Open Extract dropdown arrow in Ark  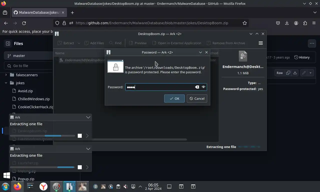point(79,43)
